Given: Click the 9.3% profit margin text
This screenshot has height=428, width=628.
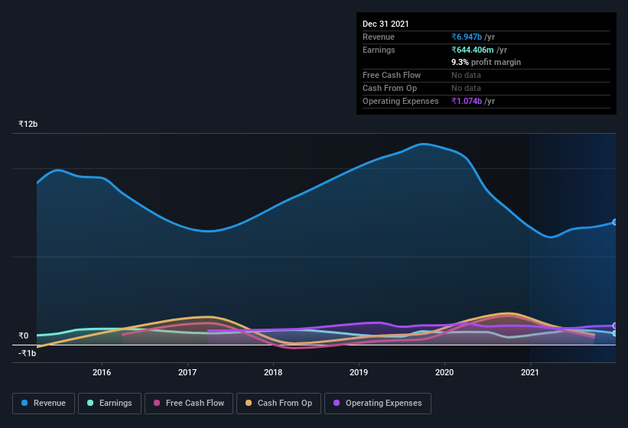Looking at the screenshot, I should pyautogui.click(x=486, y=62).
